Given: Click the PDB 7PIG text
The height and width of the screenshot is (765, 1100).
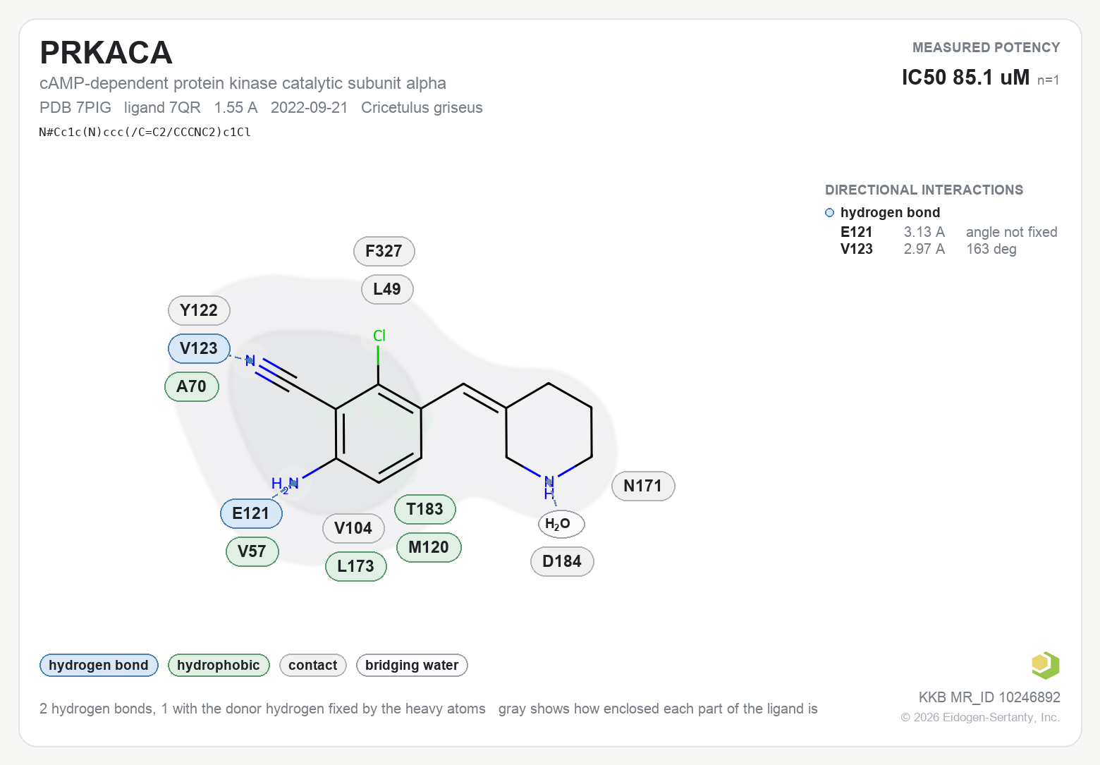Looking at the screenshot, I should point(75,108).
